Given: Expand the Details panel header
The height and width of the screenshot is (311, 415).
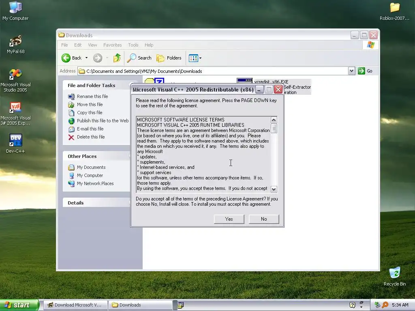Looking at the screenshot, I should 96,203.
